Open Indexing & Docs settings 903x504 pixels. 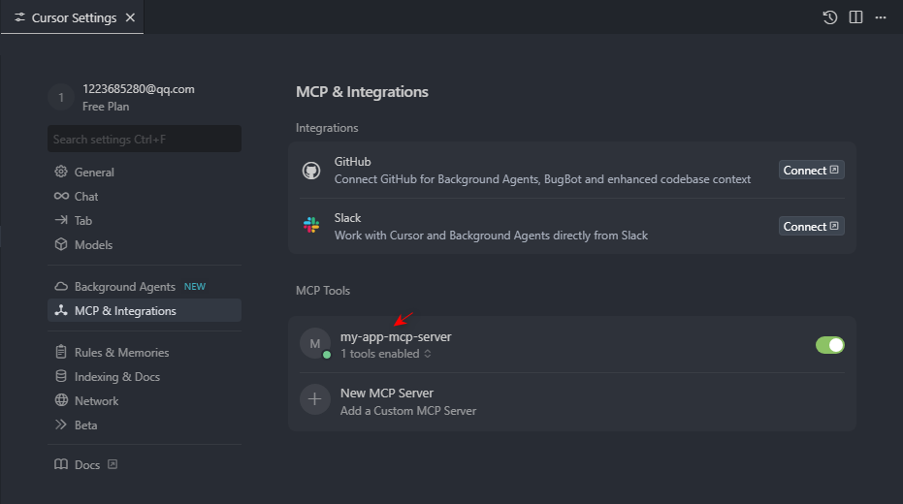pyautogui.click(x=116, y=377)
